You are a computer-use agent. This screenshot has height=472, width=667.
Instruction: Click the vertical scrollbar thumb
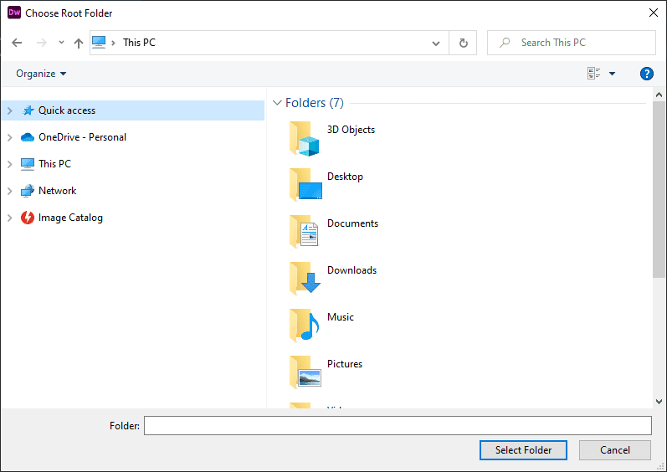pyautogui.click(x=659, y=190)
